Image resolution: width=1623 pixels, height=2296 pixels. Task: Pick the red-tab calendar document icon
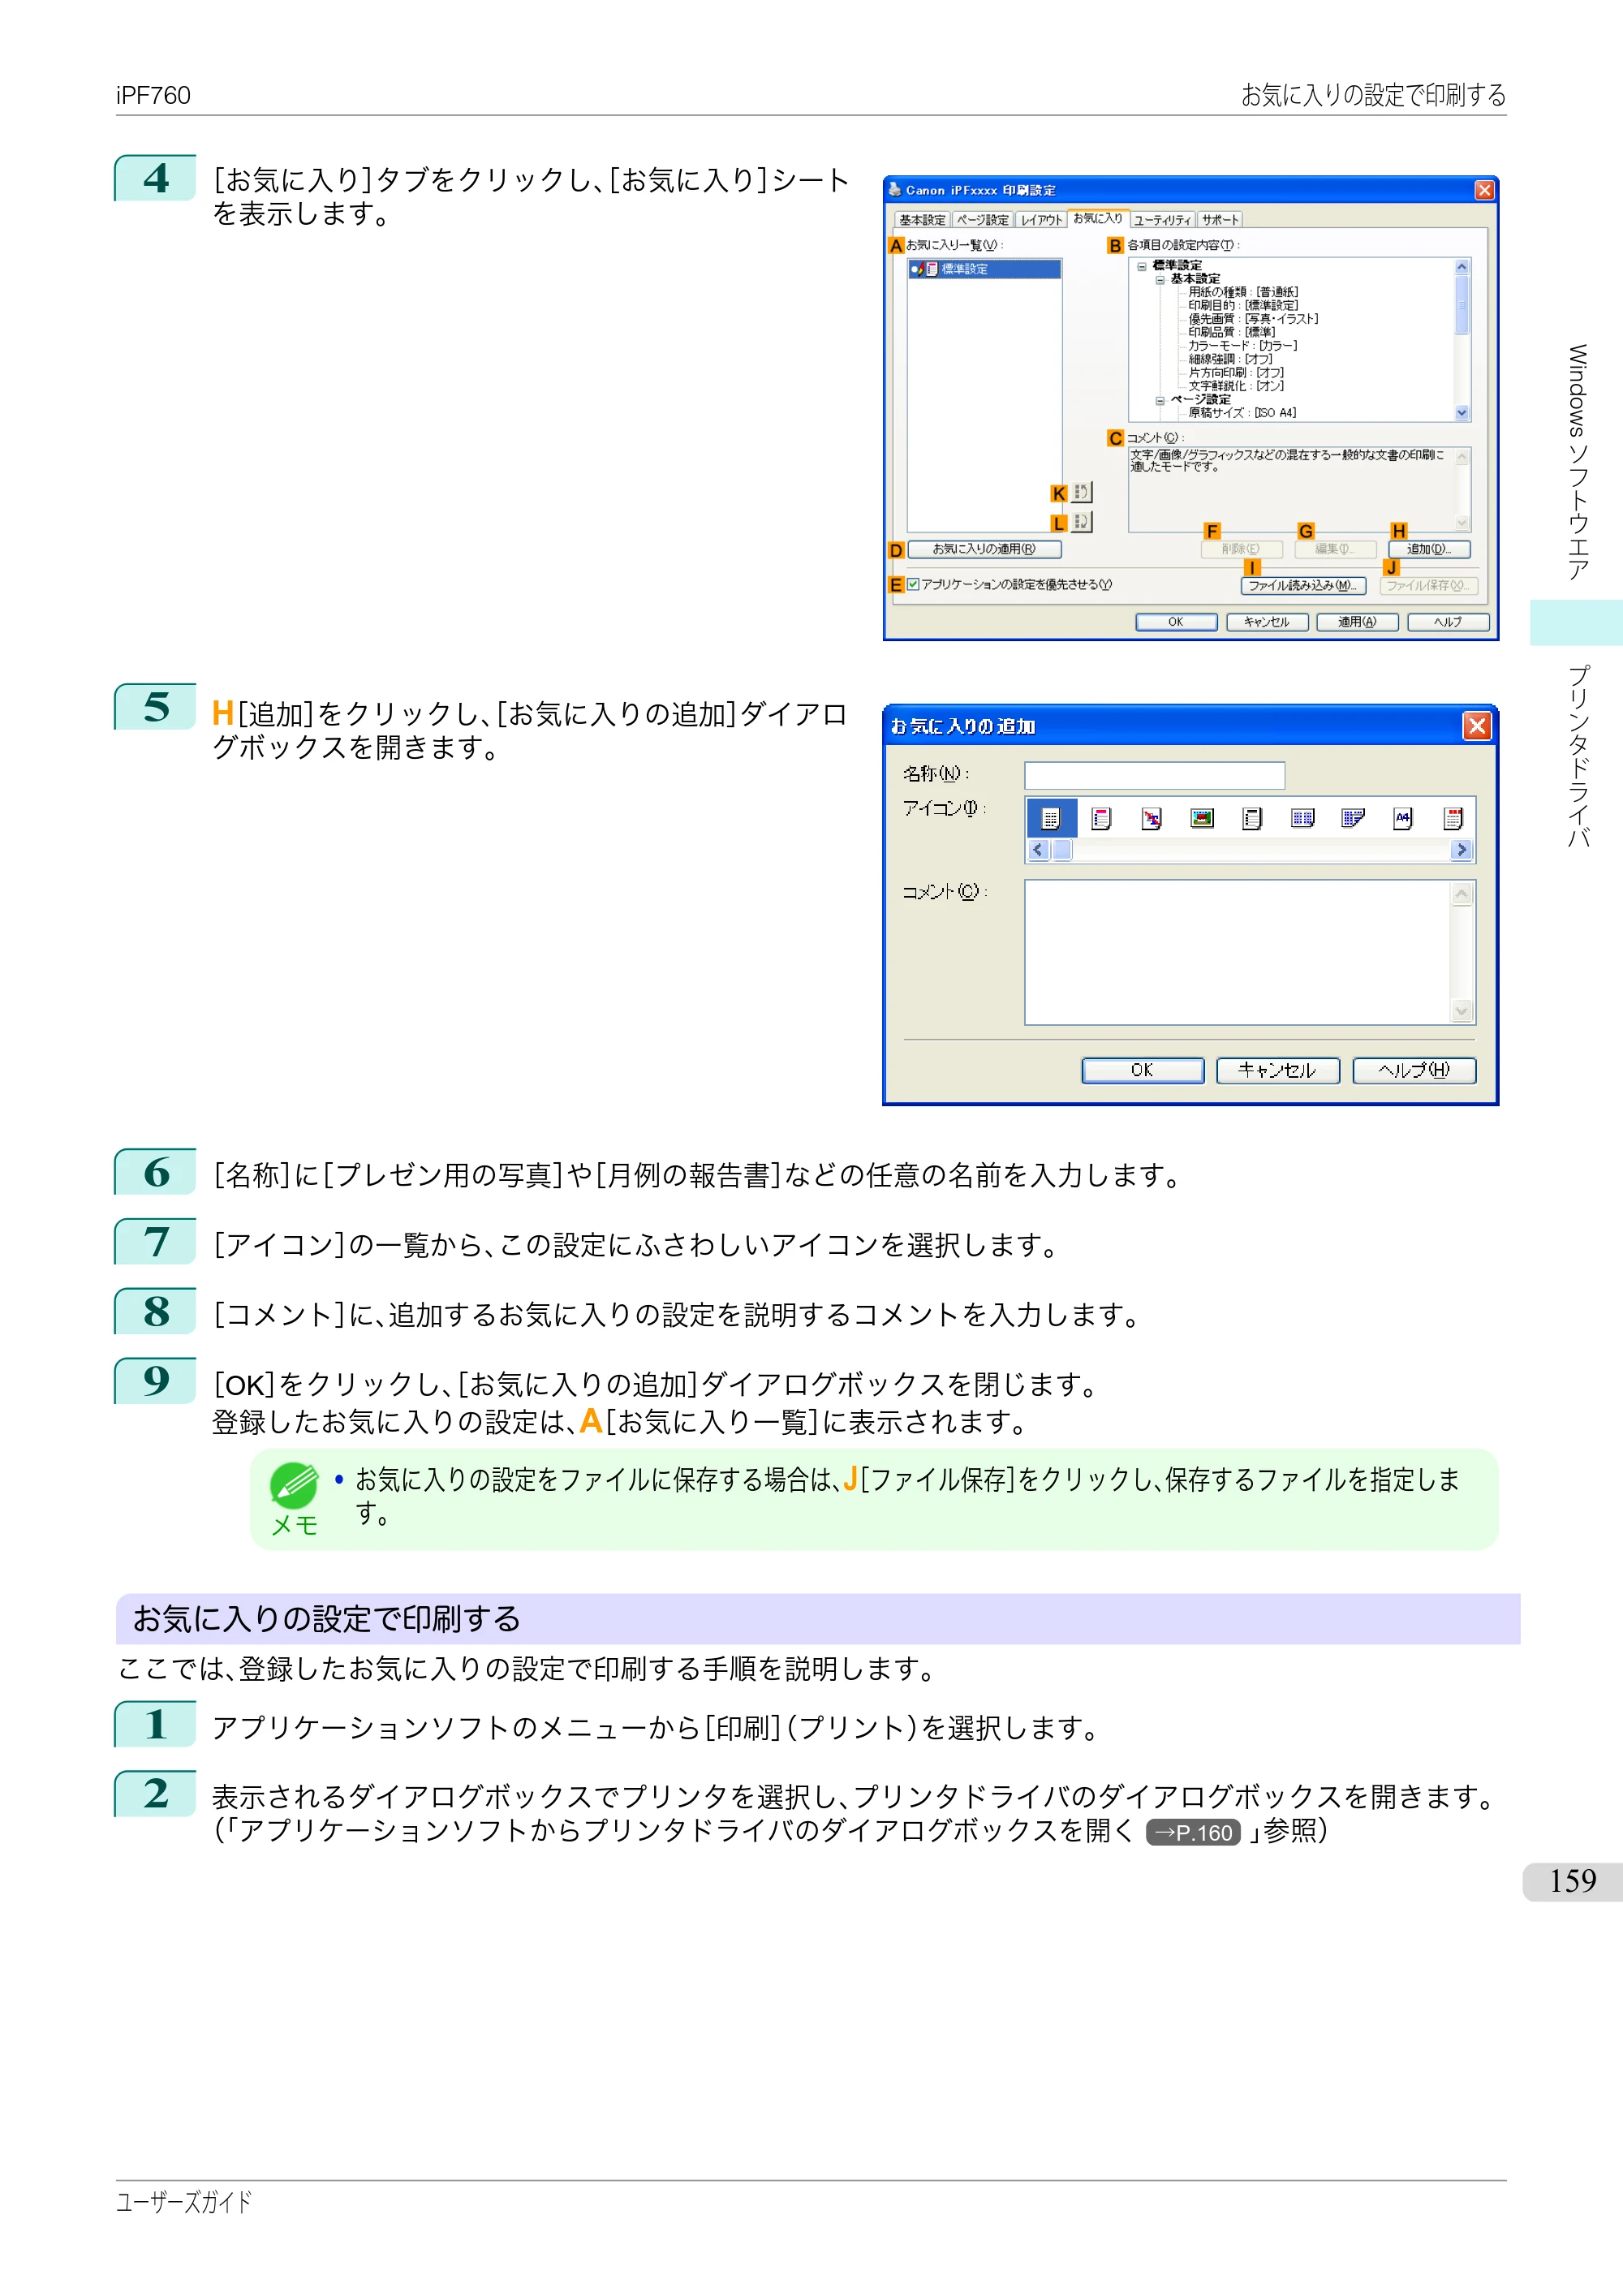tap(1453, 819)
